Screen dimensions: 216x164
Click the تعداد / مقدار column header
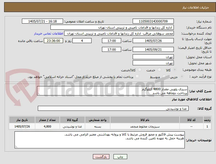coord(47,120)
